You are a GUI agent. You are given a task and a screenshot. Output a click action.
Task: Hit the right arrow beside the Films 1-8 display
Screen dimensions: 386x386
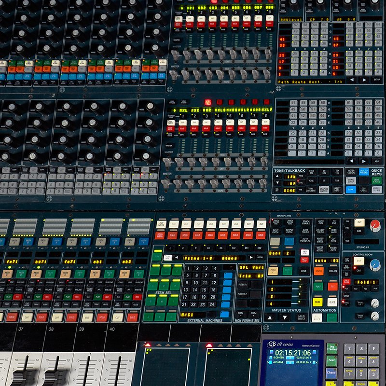pyautogui.click(x=251, y=258)
